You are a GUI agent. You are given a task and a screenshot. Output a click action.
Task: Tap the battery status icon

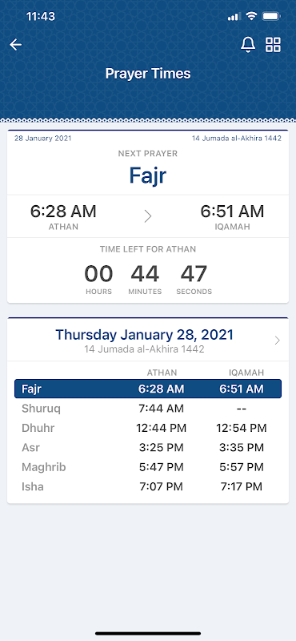click(x=270, y=16)
